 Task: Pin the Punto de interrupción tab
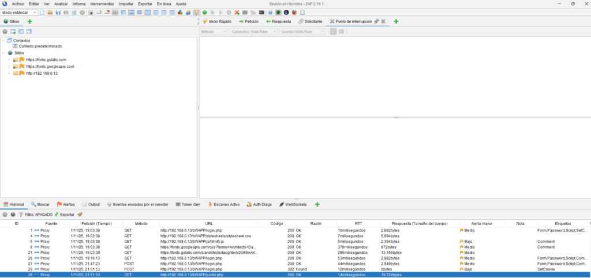tap(376, 21)
